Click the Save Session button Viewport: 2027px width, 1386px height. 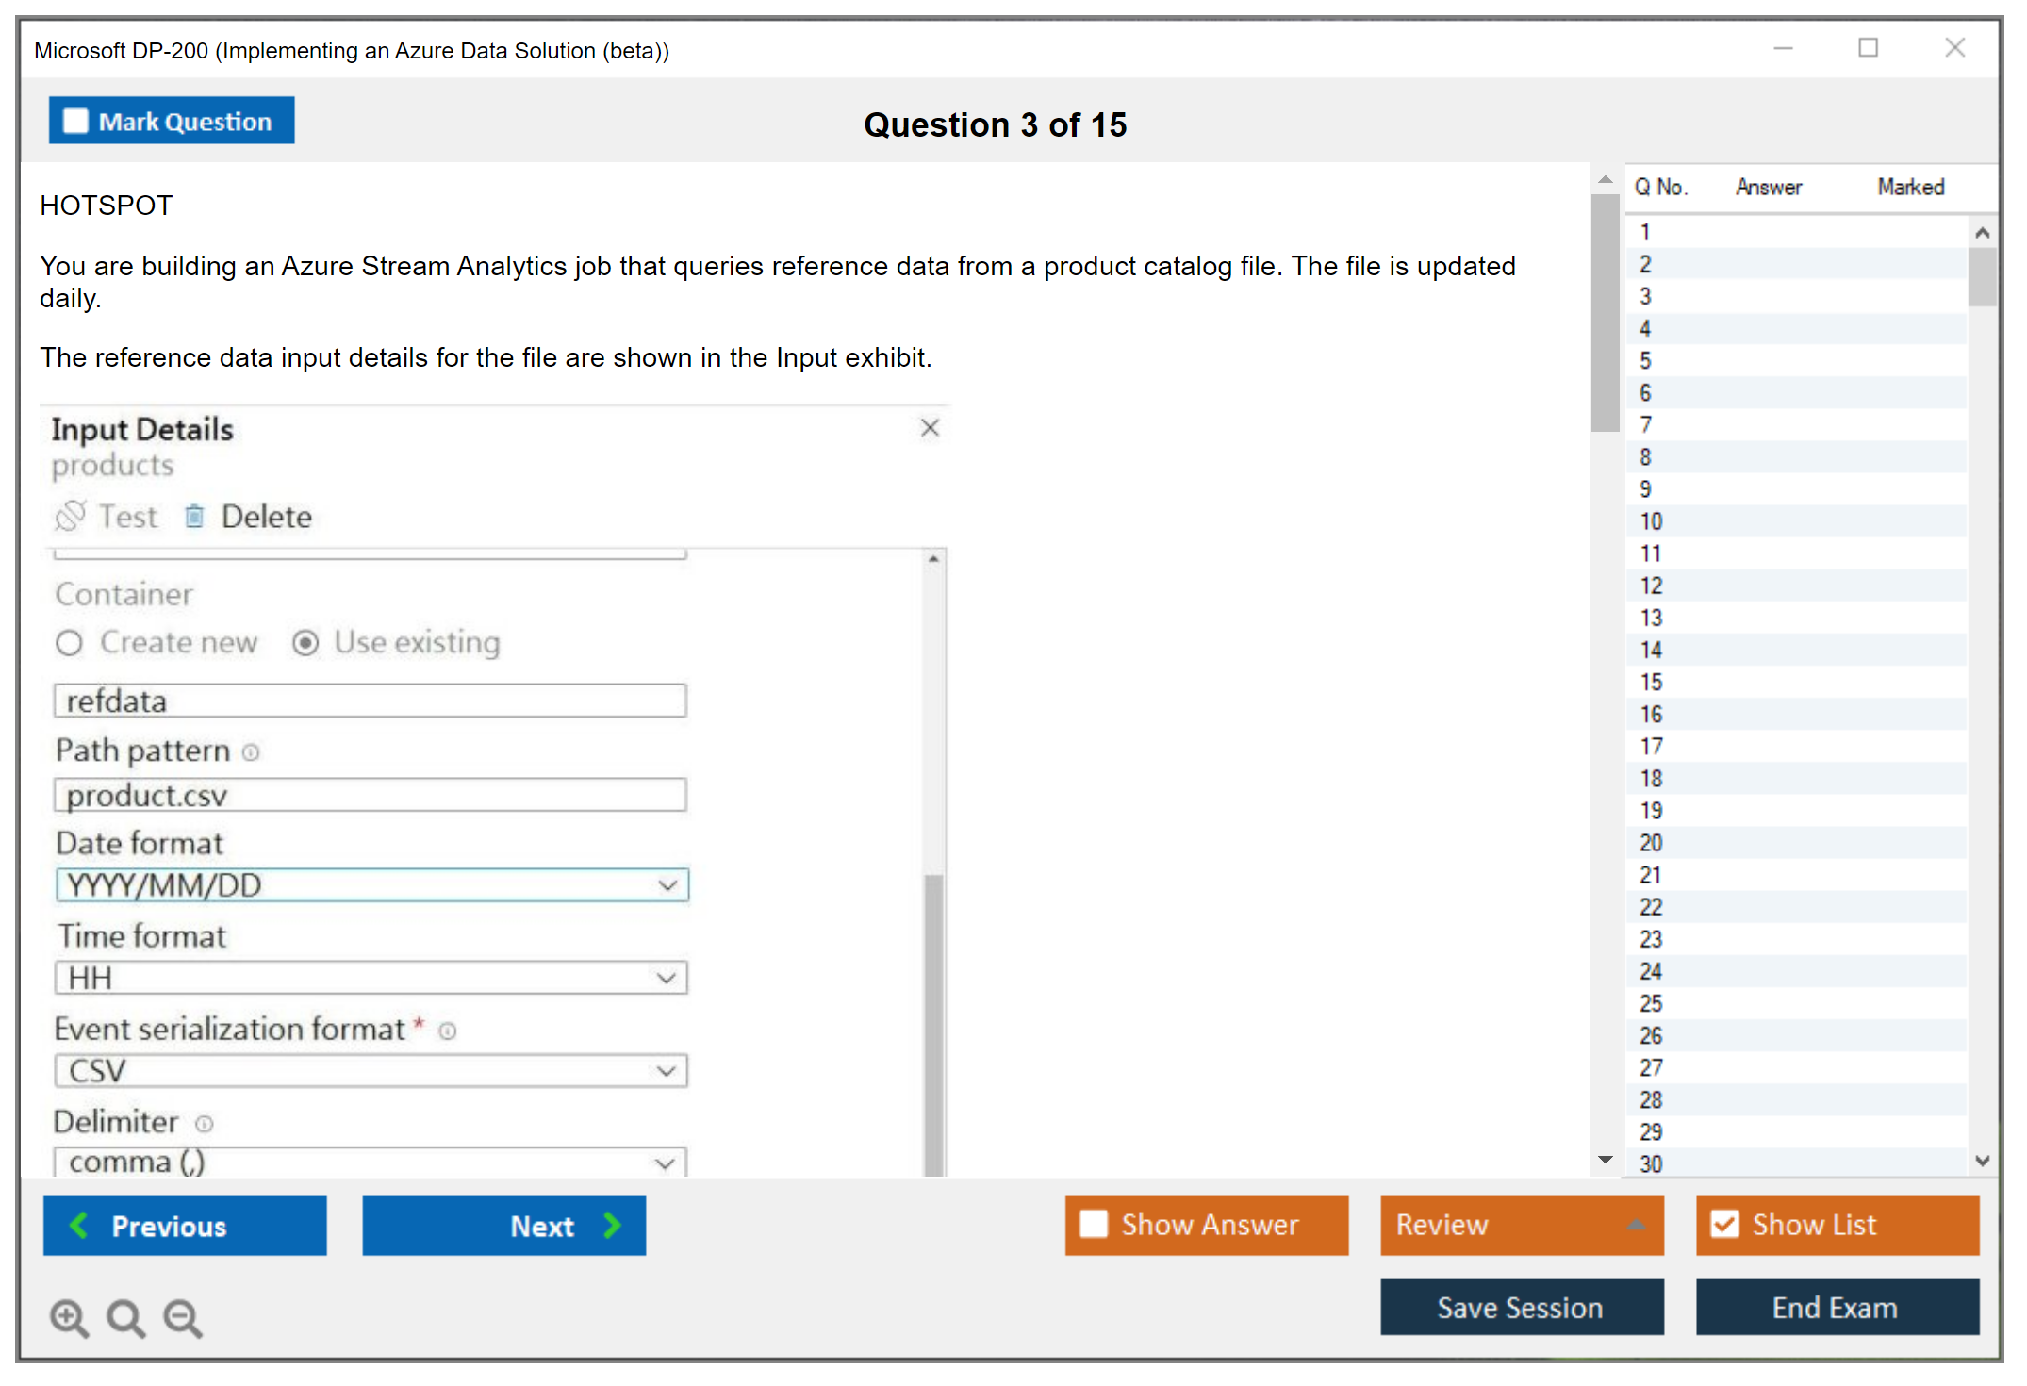pos(1521,1307)
